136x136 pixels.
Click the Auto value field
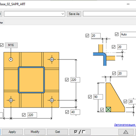tap(128, 34)
